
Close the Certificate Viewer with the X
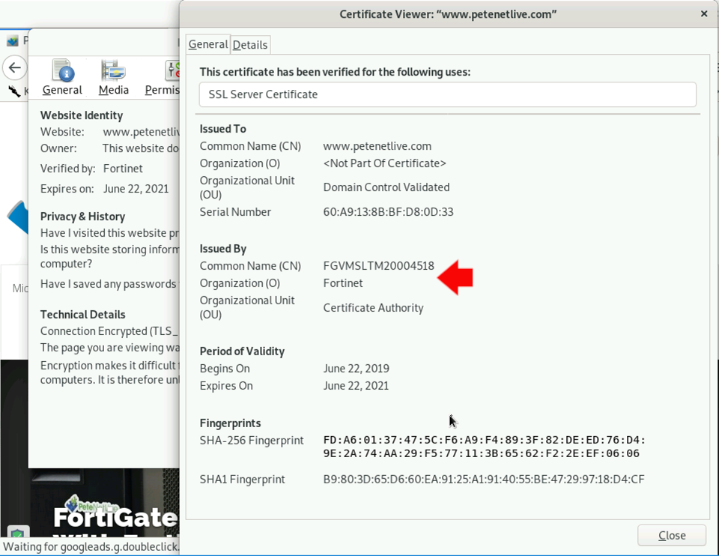tap(704, 13)
